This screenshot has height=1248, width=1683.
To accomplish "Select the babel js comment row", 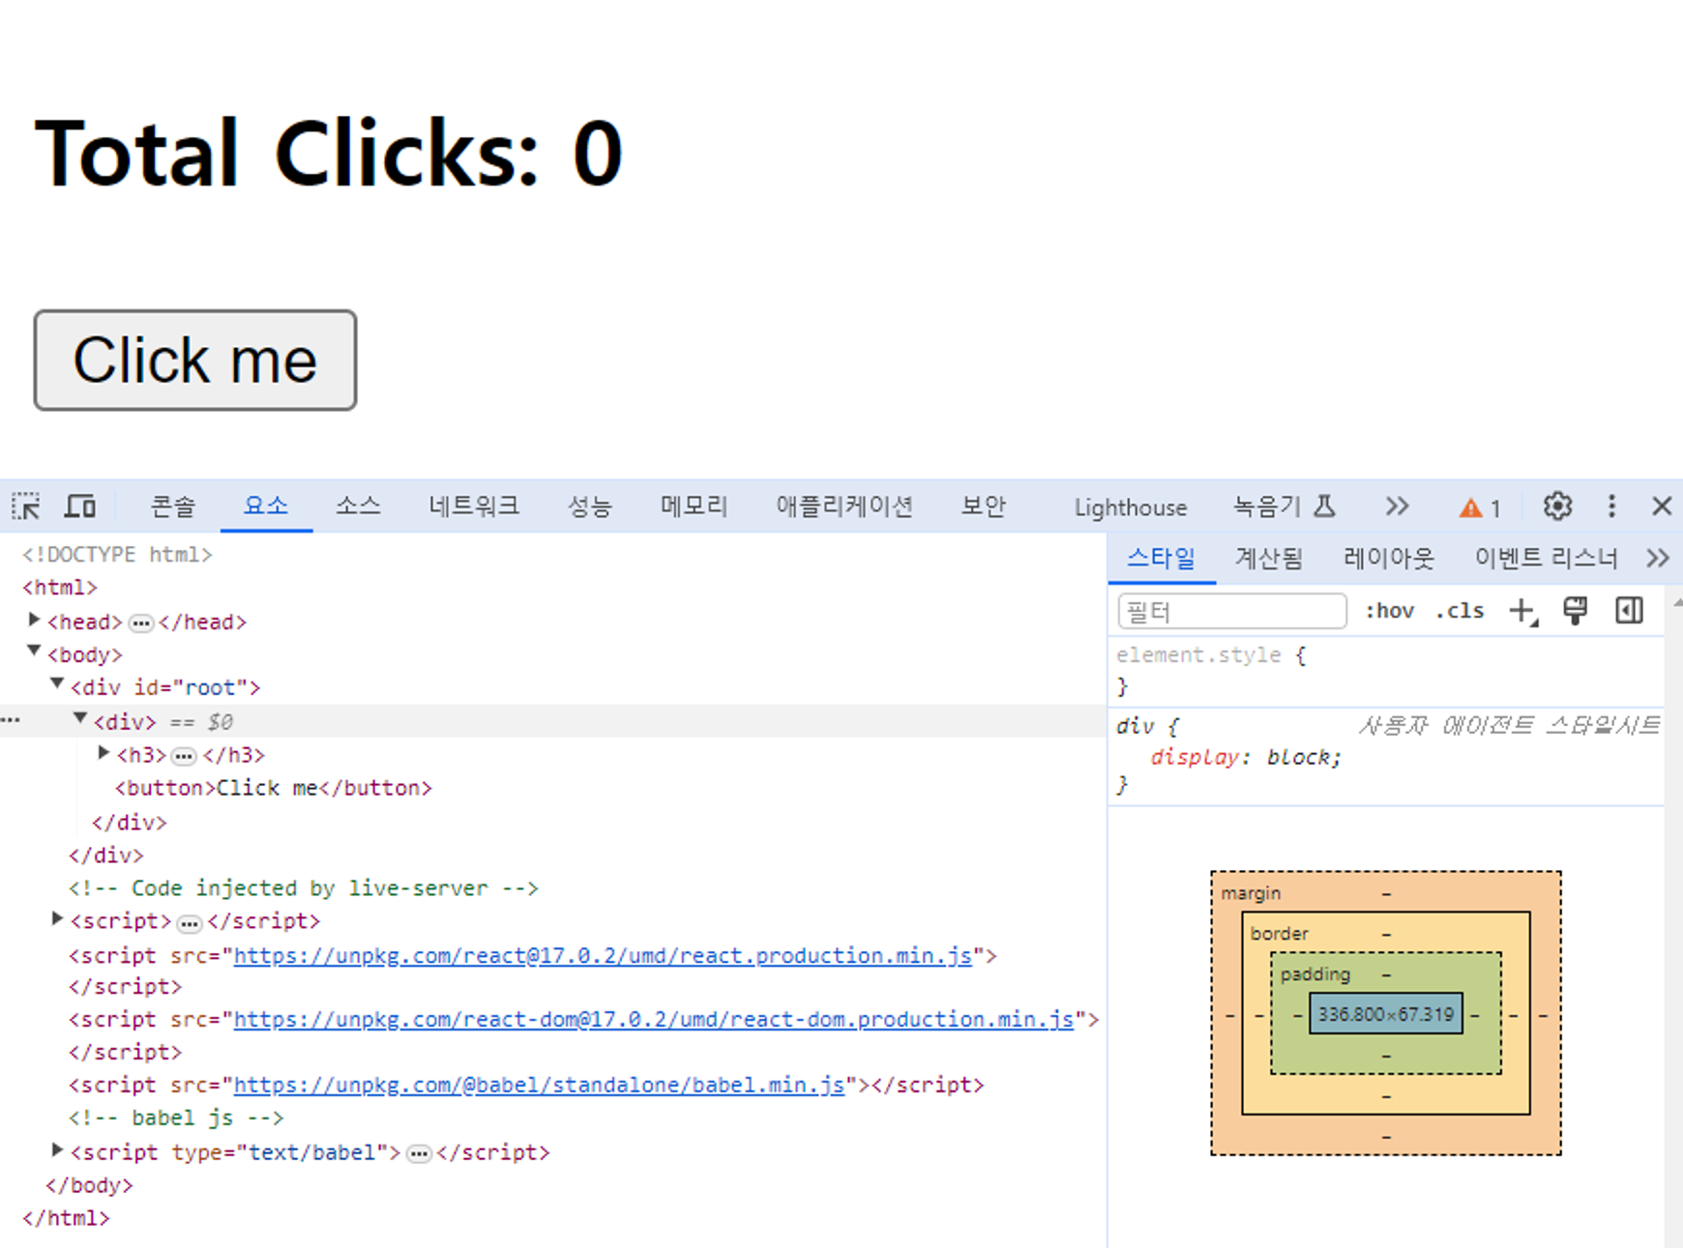I will (x=176, y=1118).
